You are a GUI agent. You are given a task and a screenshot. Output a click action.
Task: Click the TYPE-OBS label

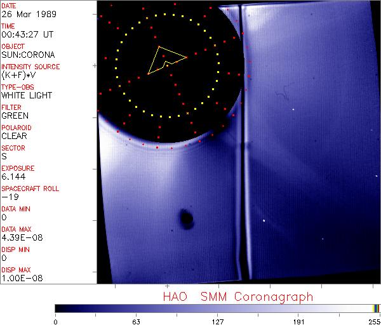(x=18, y=87)
